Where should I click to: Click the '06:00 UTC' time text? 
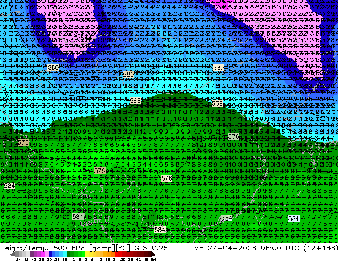click(280, 248)
